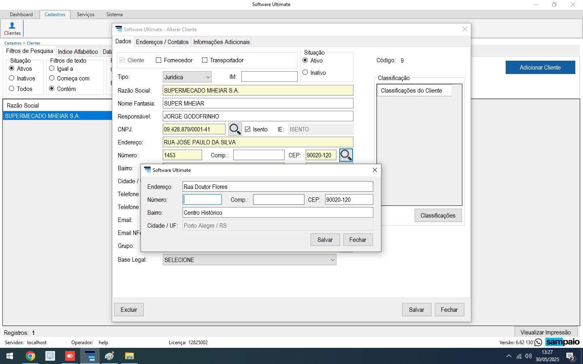Select 'Contém' text filter option

coord(51,89)
